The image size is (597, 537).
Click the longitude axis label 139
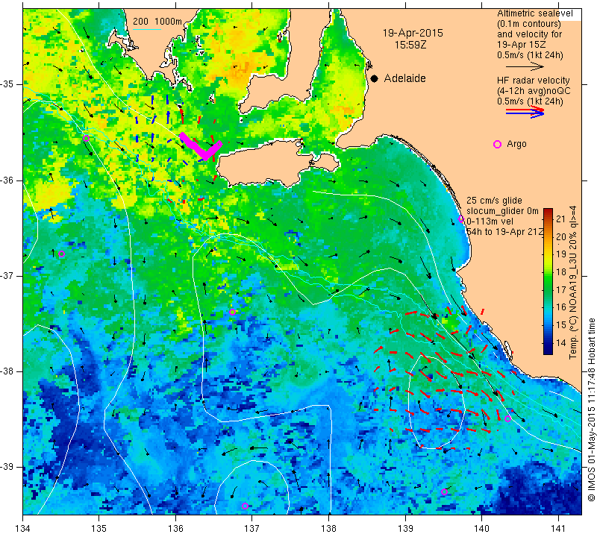pyautogui.click(x=405, y=528)
